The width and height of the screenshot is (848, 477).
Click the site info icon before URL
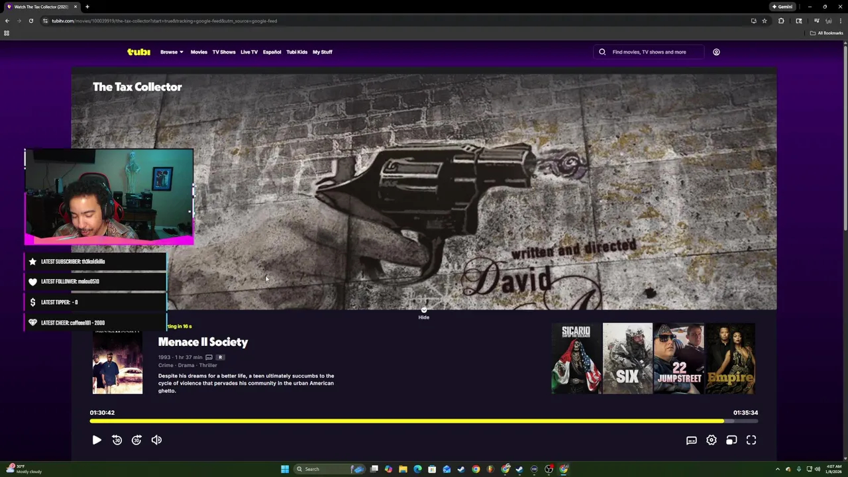click(x=45, y=21)
